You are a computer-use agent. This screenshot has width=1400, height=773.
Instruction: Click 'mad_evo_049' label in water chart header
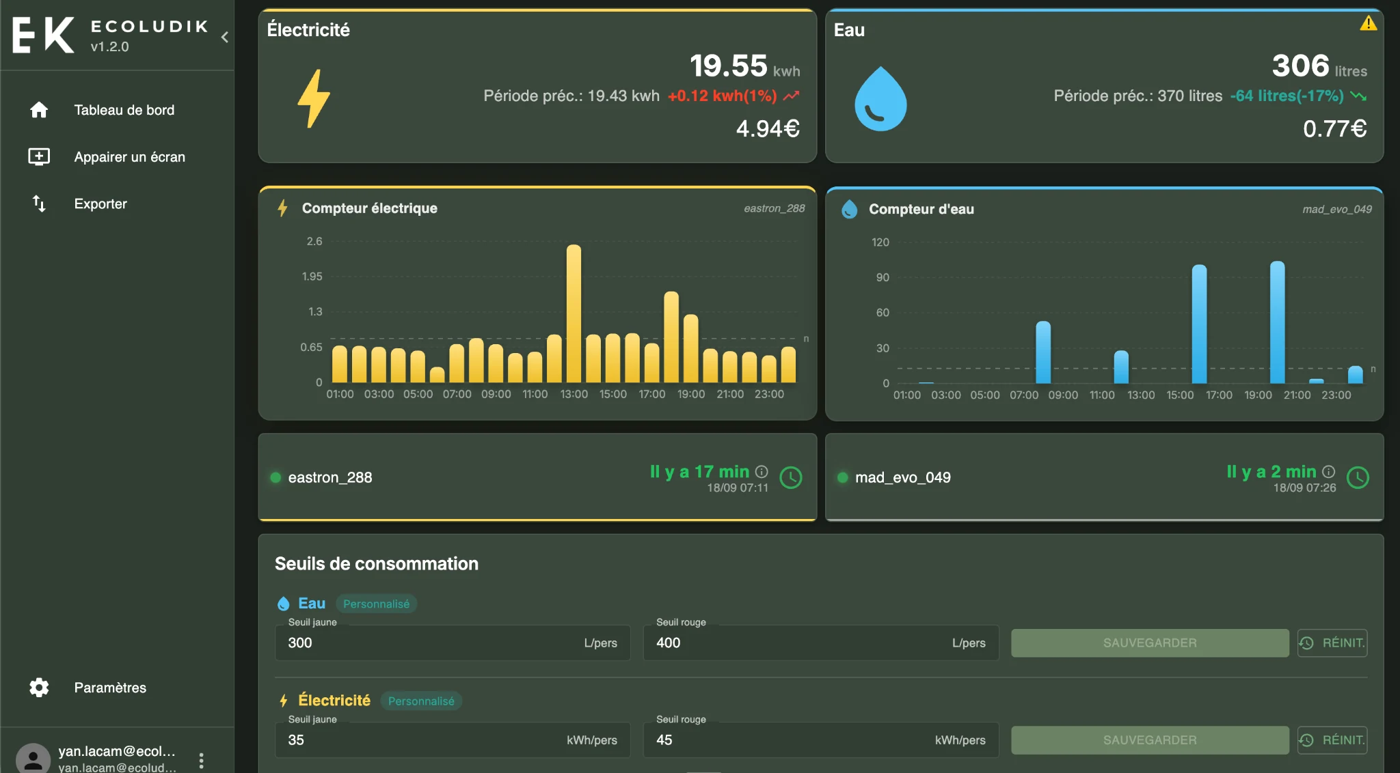tap(1337, 209)
